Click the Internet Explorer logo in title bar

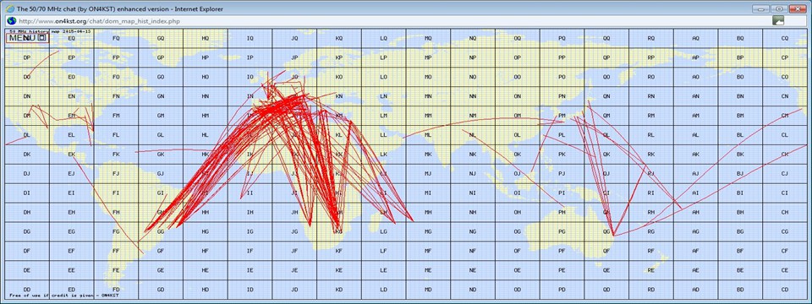point(9,8)
